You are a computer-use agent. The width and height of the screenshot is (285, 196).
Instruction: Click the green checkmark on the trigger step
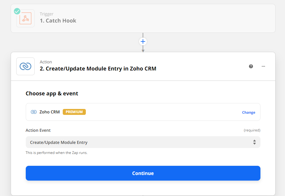coord(17,11)
